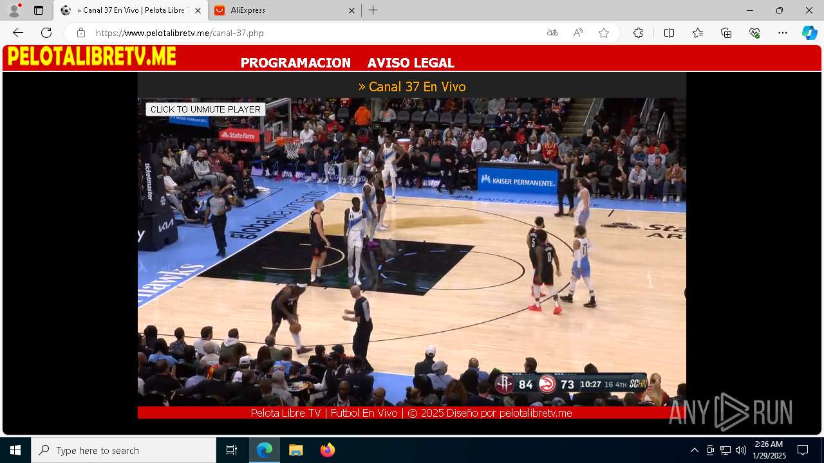
Task: Open the tab actions menu icon
Action: click(39, 10)
